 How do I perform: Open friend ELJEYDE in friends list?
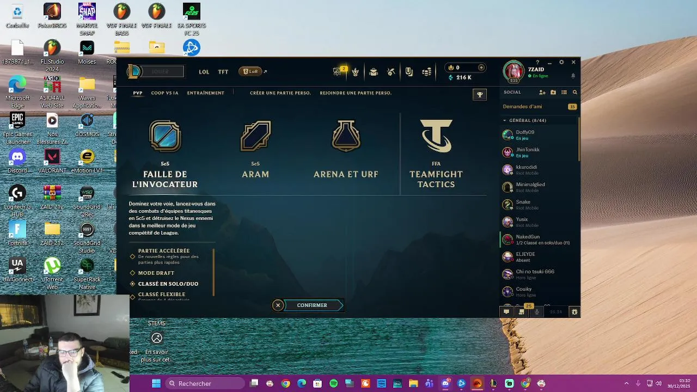[x=539, y=257]
